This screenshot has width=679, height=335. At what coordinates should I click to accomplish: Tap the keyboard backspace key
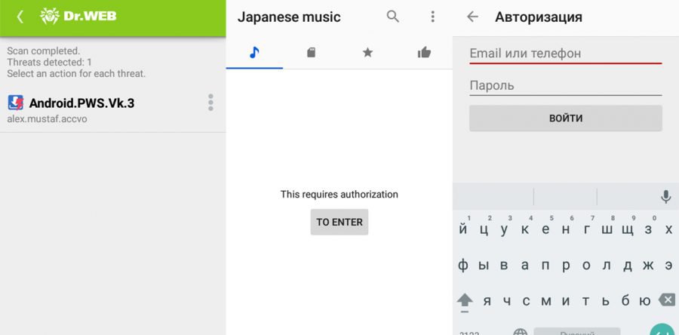coord(667,300)
